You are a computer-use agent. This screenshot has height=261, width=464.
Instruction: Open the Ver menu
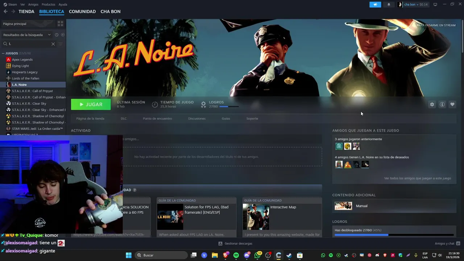(22, 4)
